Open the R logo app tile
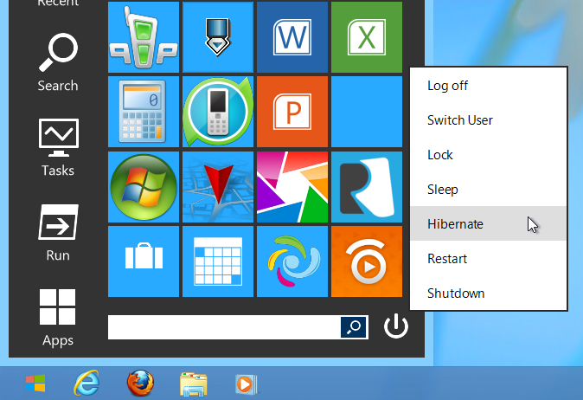The width and height of the screenshot is (583, 400). (367, 187)
